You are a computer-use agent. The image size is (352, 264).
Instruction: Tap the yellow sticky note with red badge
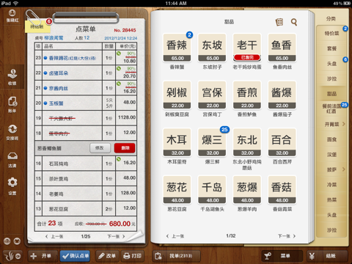pos(37,26)
